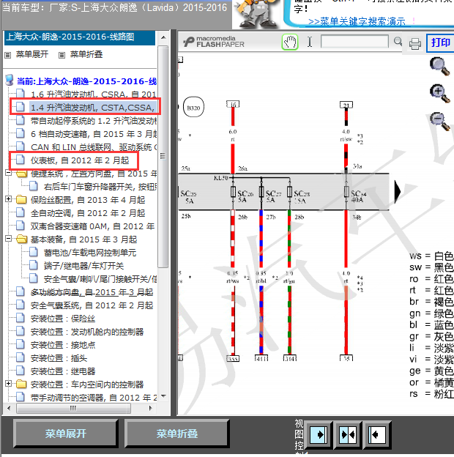
Task: Click view control left-arrow button
Action: [377, 435]
